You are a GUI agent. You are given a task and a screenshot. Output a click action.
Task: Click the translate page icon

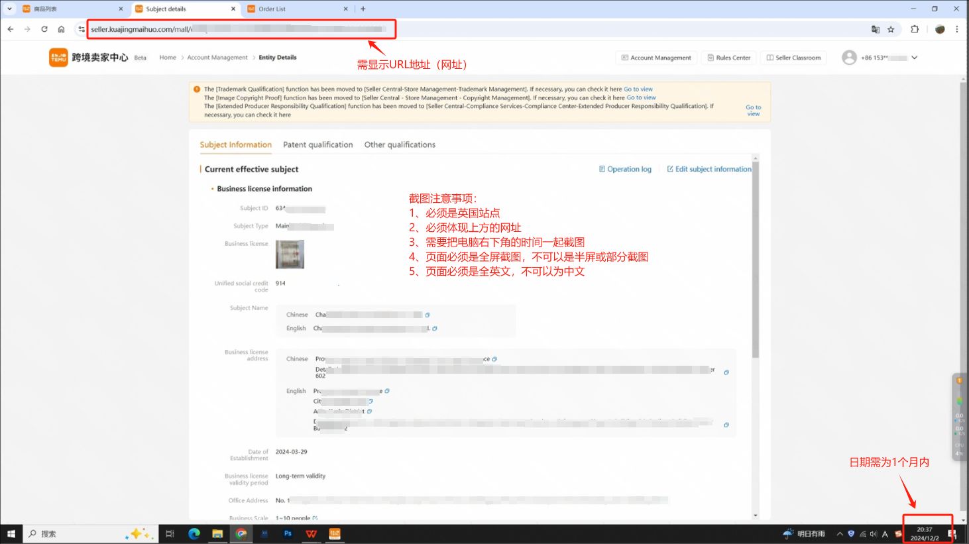[876, 29]
